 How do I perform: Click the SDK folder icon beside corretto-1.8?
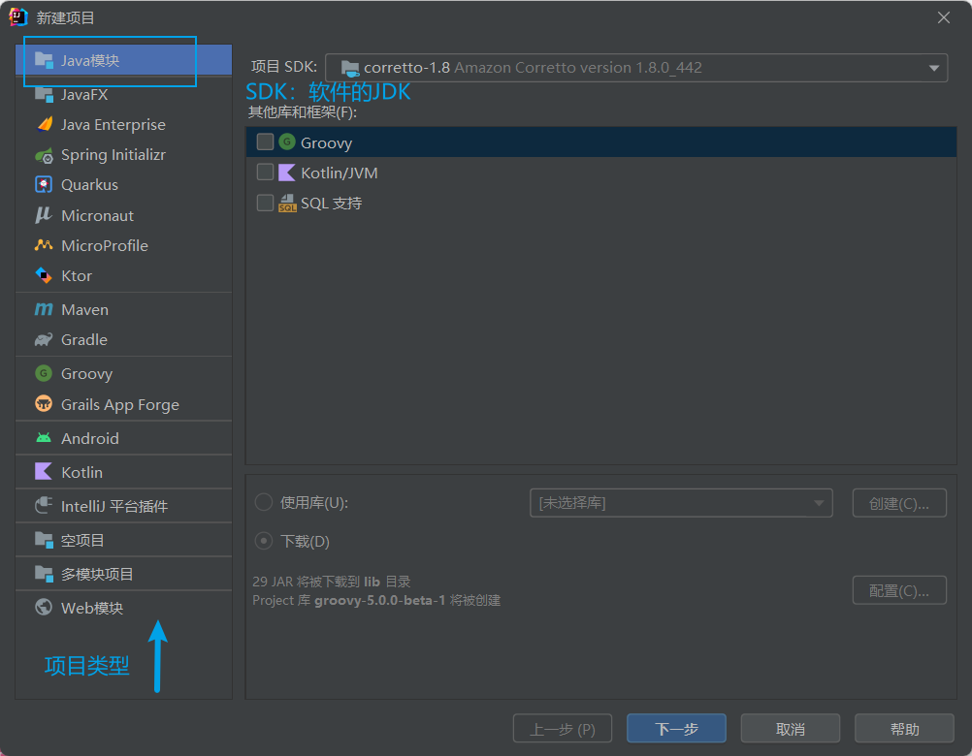[350, 68]
